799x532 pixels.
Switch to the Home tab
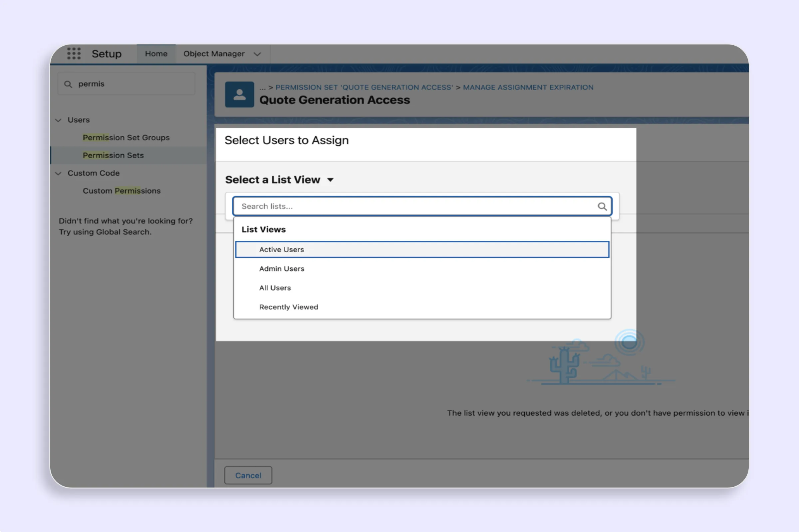tap(156, 54)
